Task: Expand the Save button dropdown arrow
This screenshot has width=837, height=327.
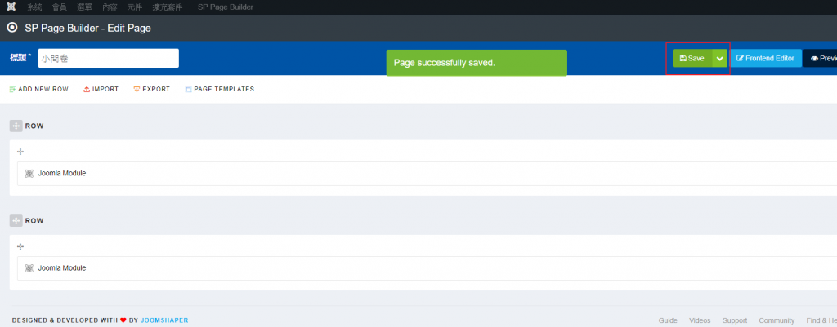Action: pyautogui.click(x=719, y=59)
